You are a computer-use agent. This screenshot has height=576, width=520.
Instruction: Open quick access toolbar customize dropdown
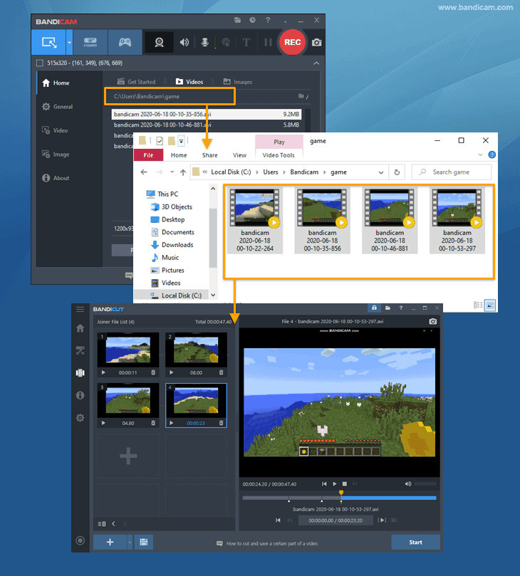pyautogui.click(x=181, y=141)
